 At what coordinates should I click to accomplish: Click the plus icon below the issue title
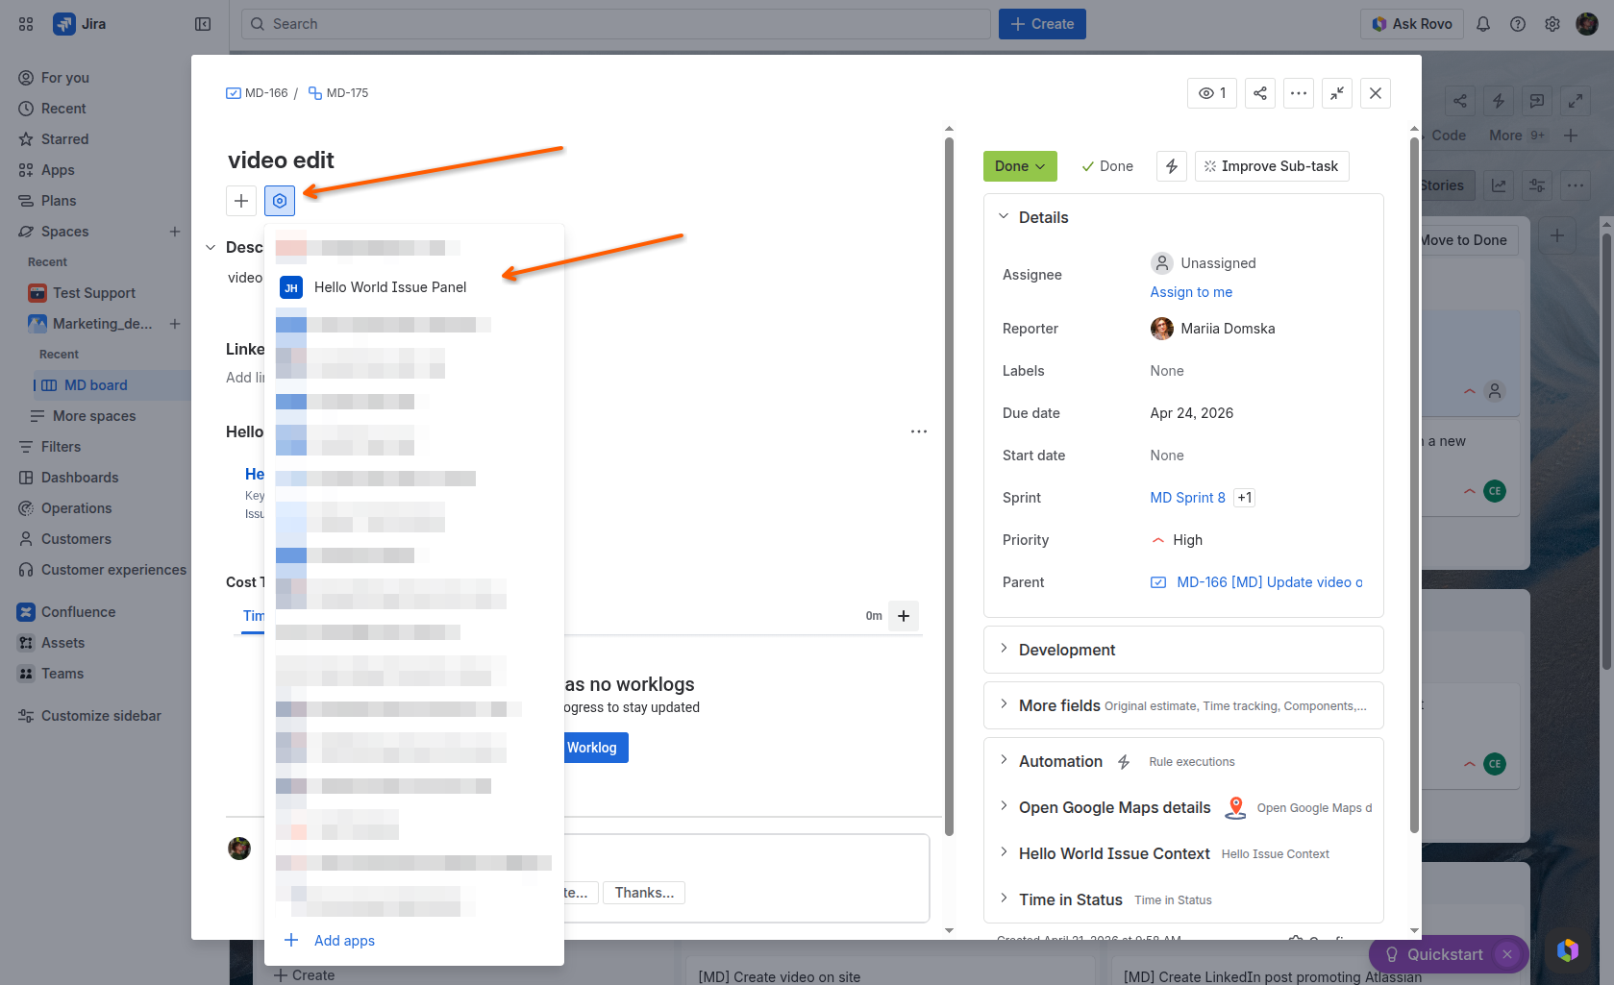coord(241,201)
